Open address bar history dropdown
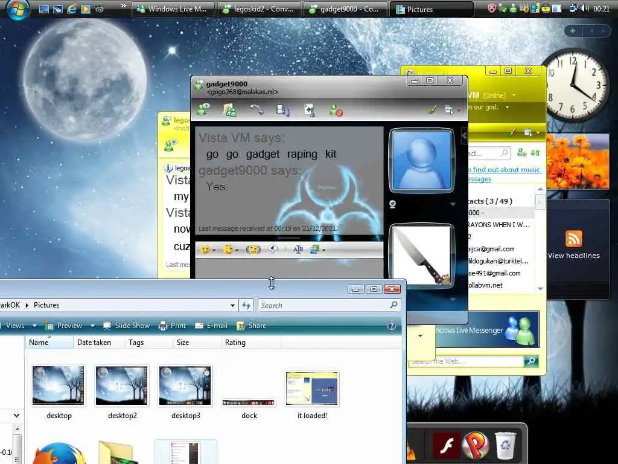Screen dimensions: 618x464 (232, 305)
